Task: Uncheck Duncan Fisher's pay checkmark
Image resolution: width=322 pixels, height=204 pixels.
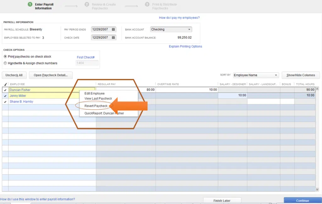Action: (5, 90)
